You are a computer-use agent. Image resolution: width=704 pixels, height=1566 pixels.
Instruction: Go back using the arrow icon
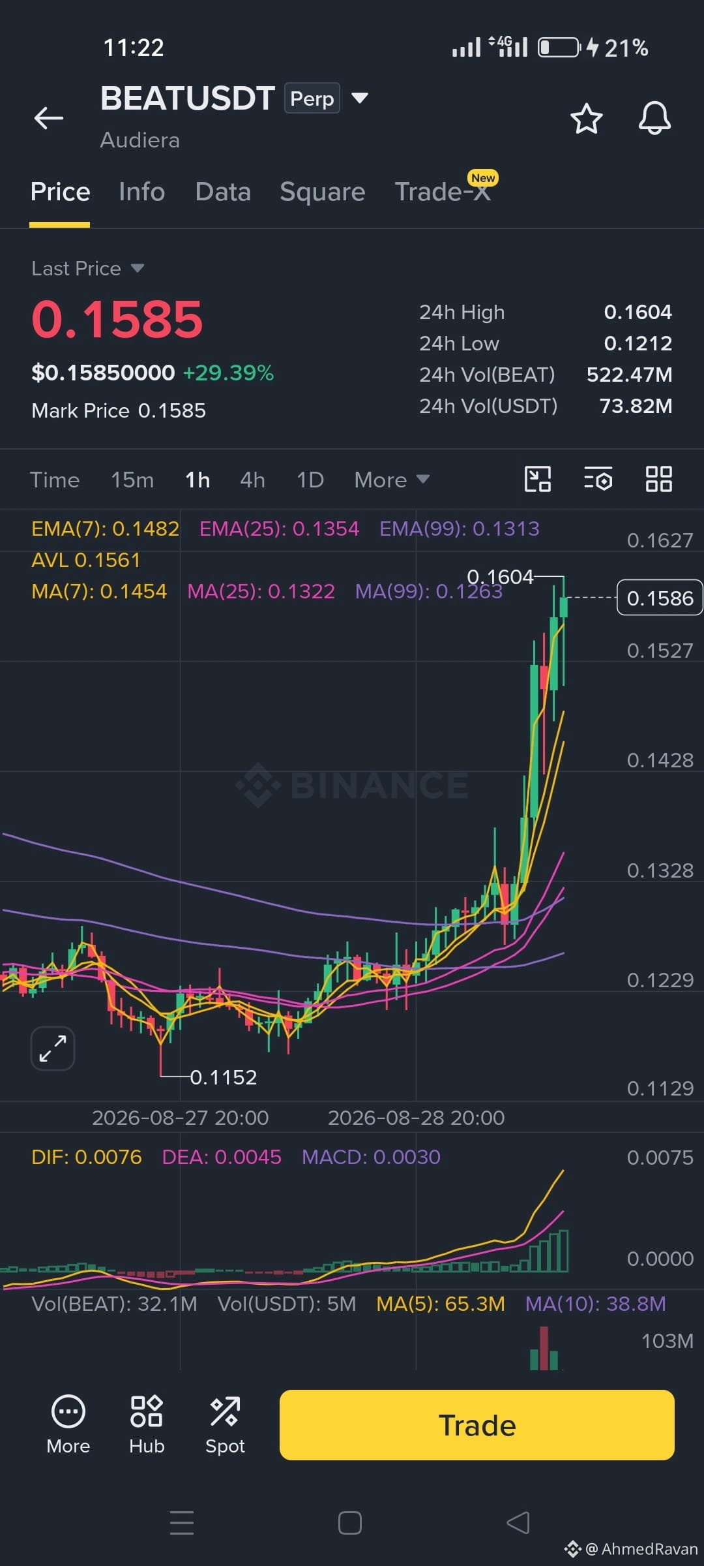click(x=49, y=118)
